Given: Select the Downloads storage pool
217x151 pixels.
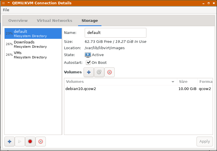Looking at the screenshot, I should pos(33,44).
